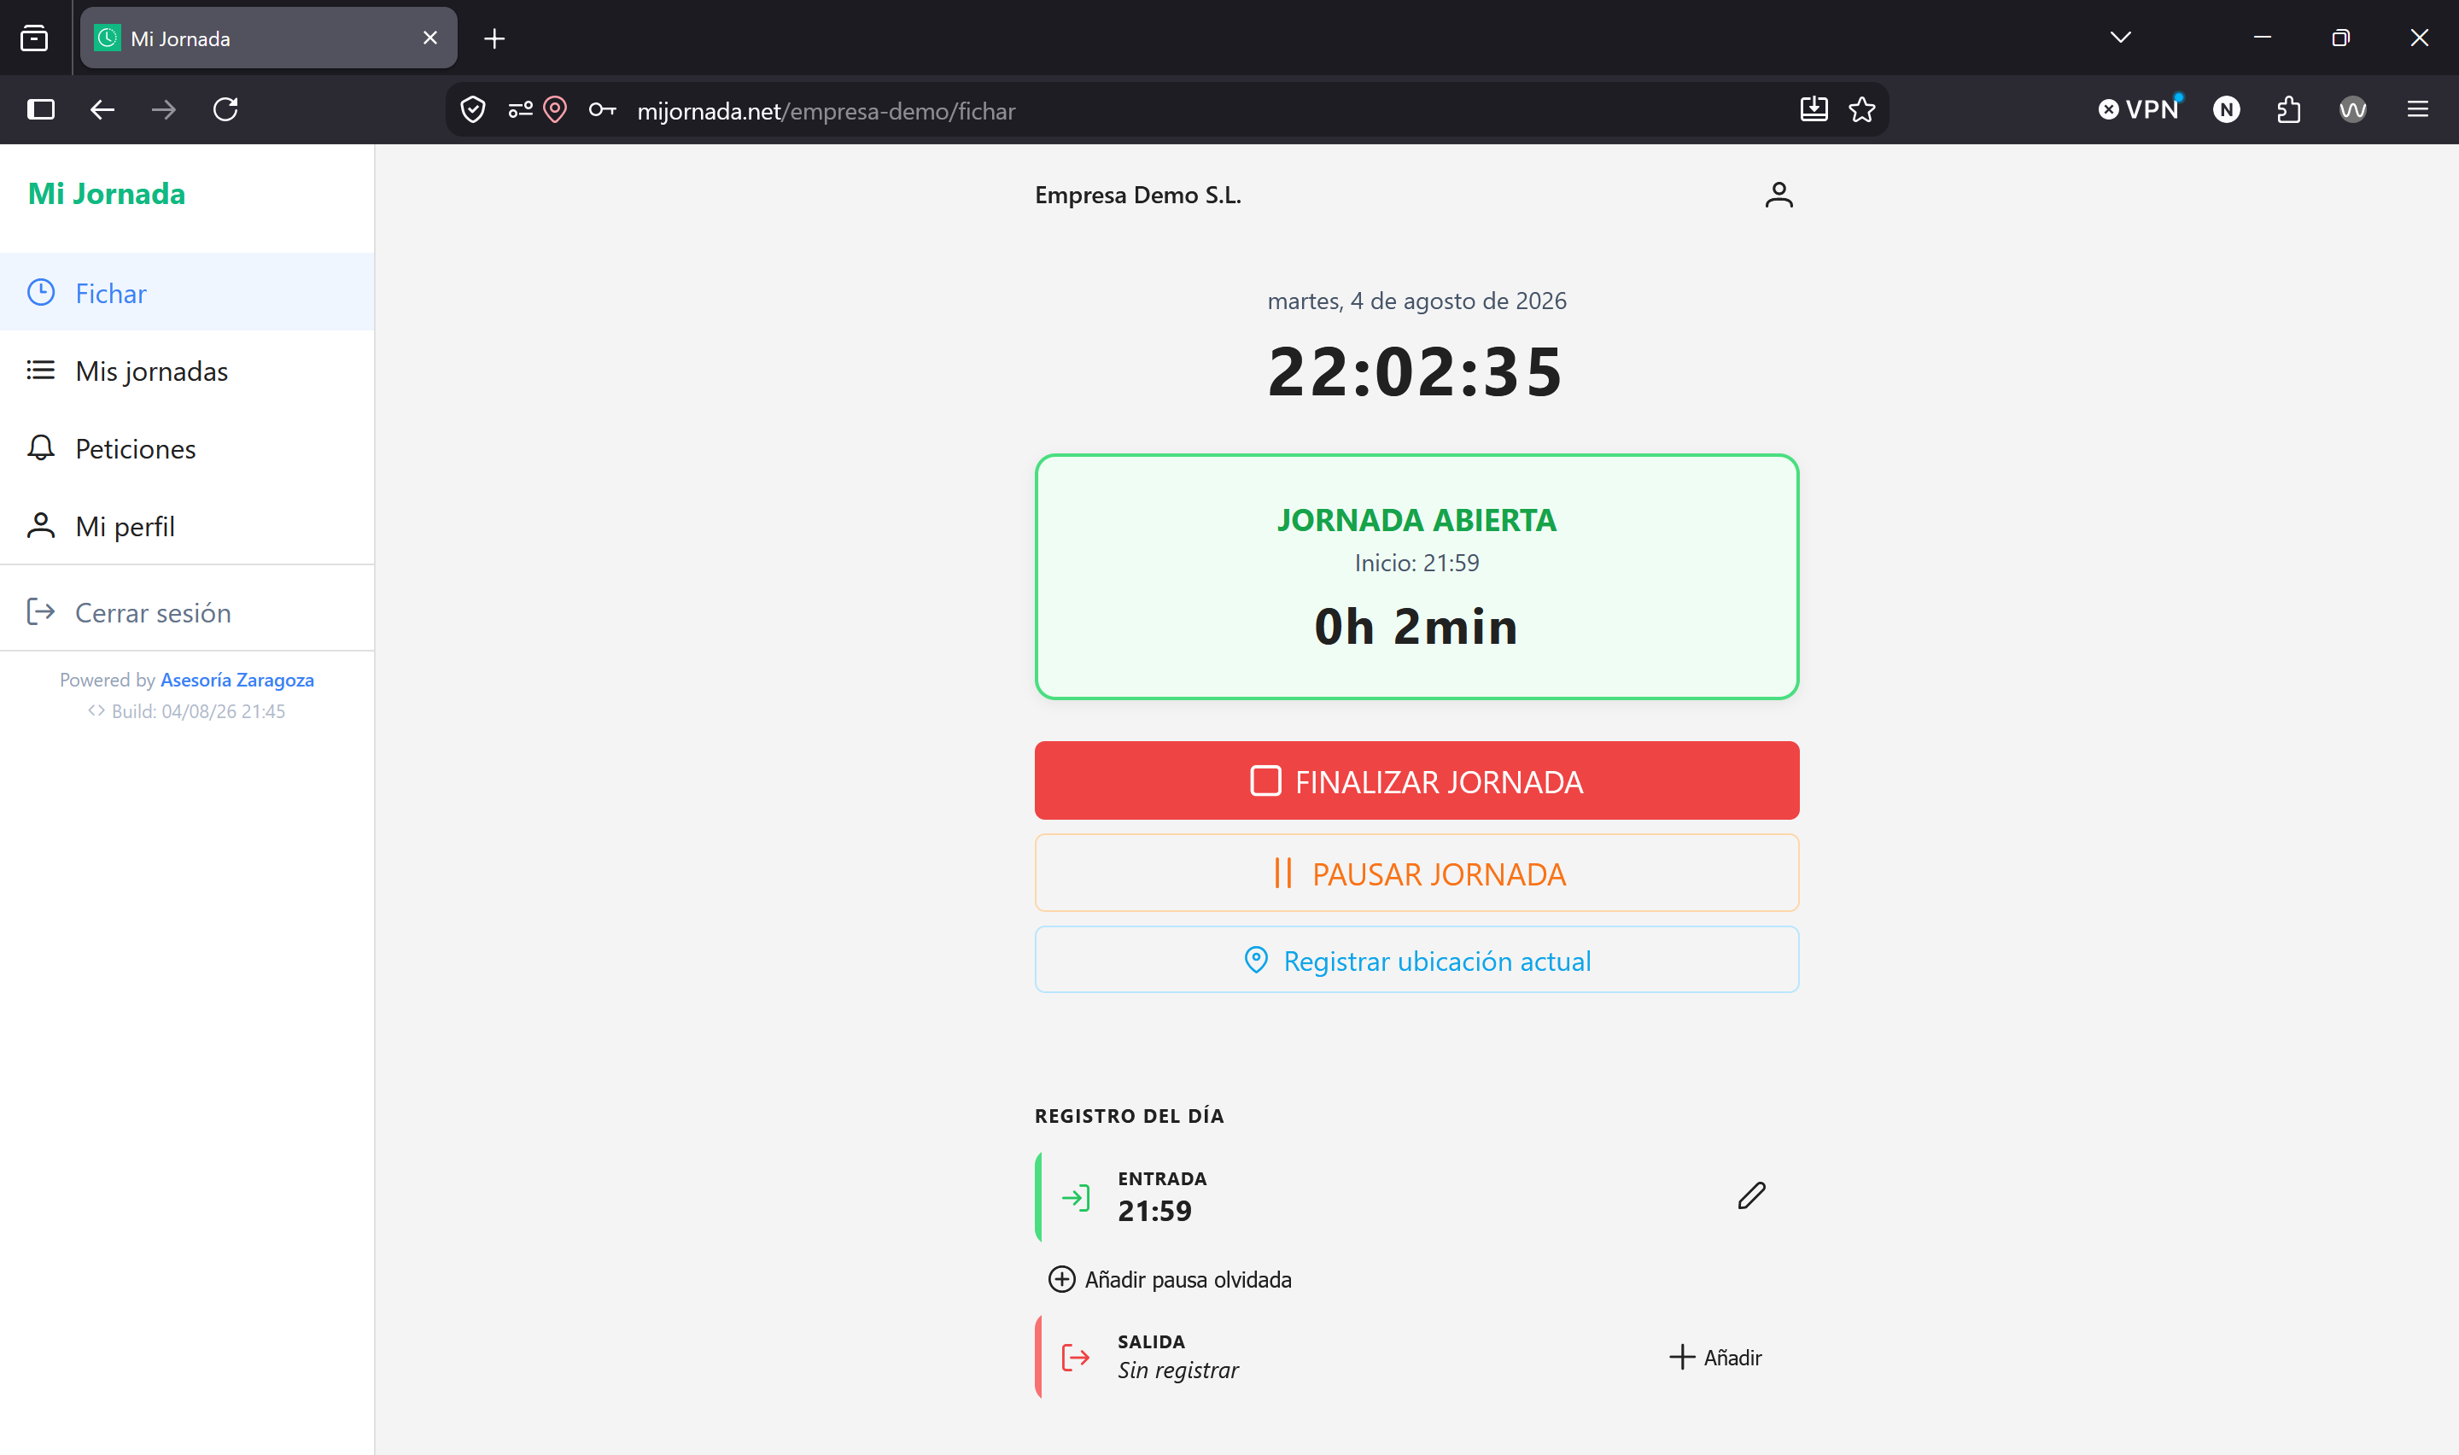Click the Build: 04/08/26 21:45 text

click(197, 710)
